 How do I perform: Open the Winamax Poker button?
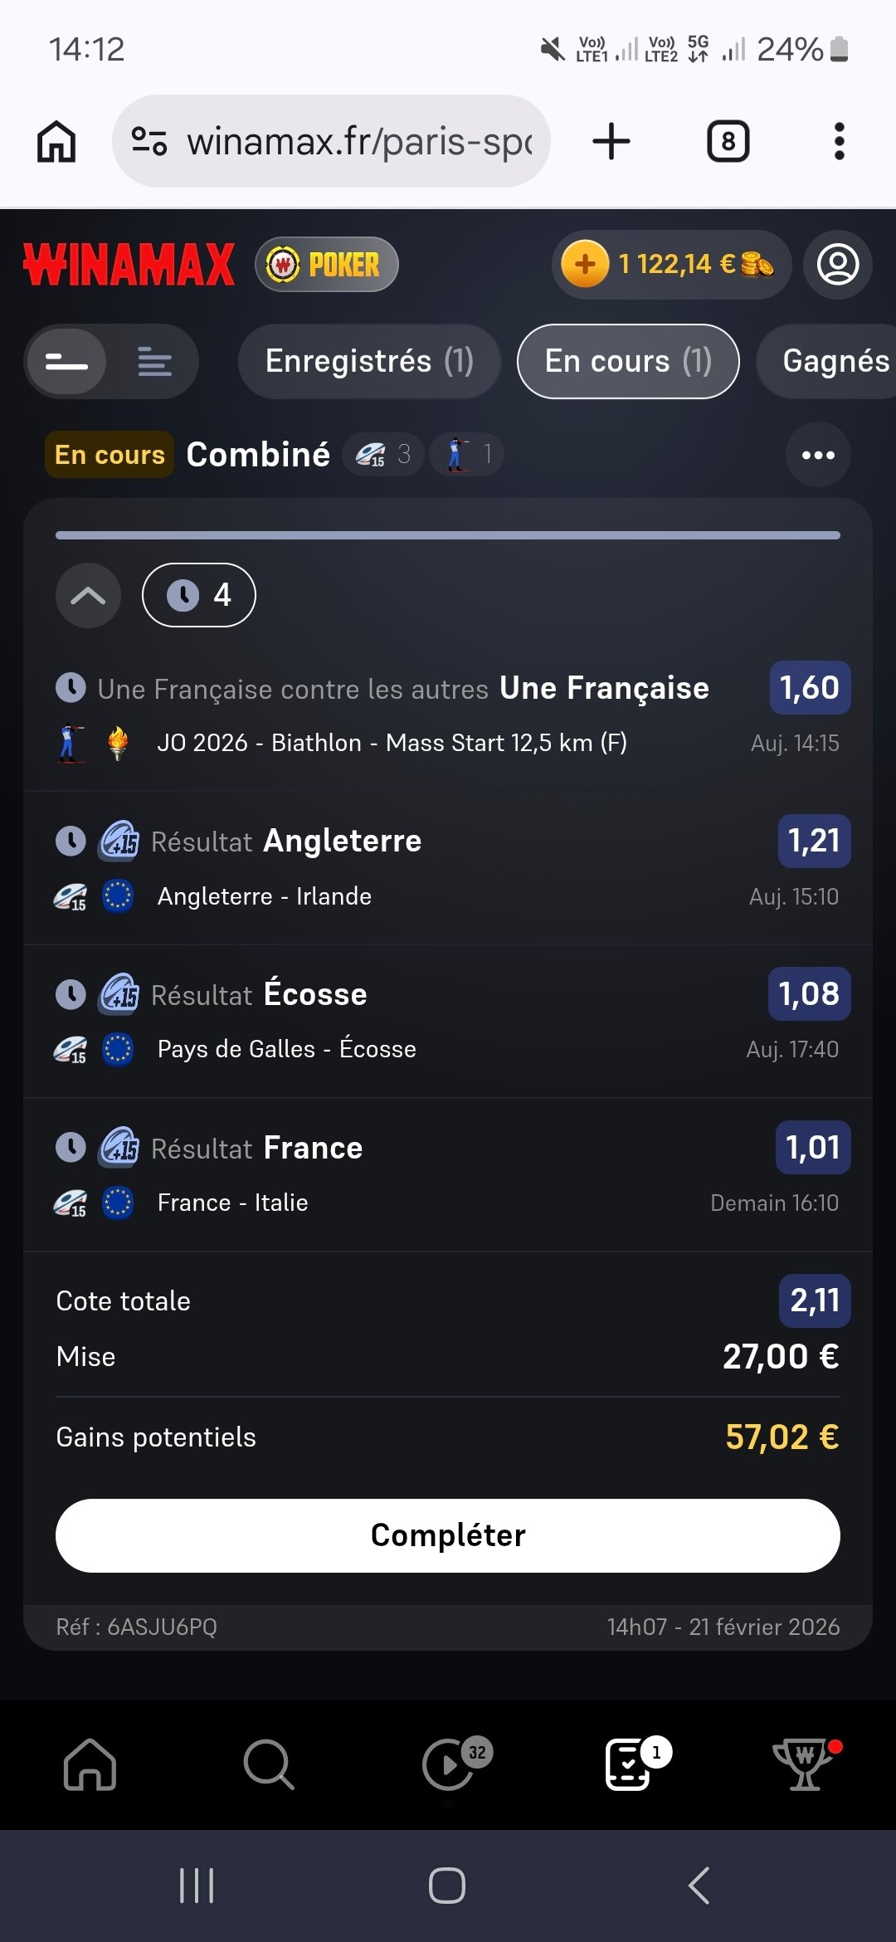(x=327, y=265)
